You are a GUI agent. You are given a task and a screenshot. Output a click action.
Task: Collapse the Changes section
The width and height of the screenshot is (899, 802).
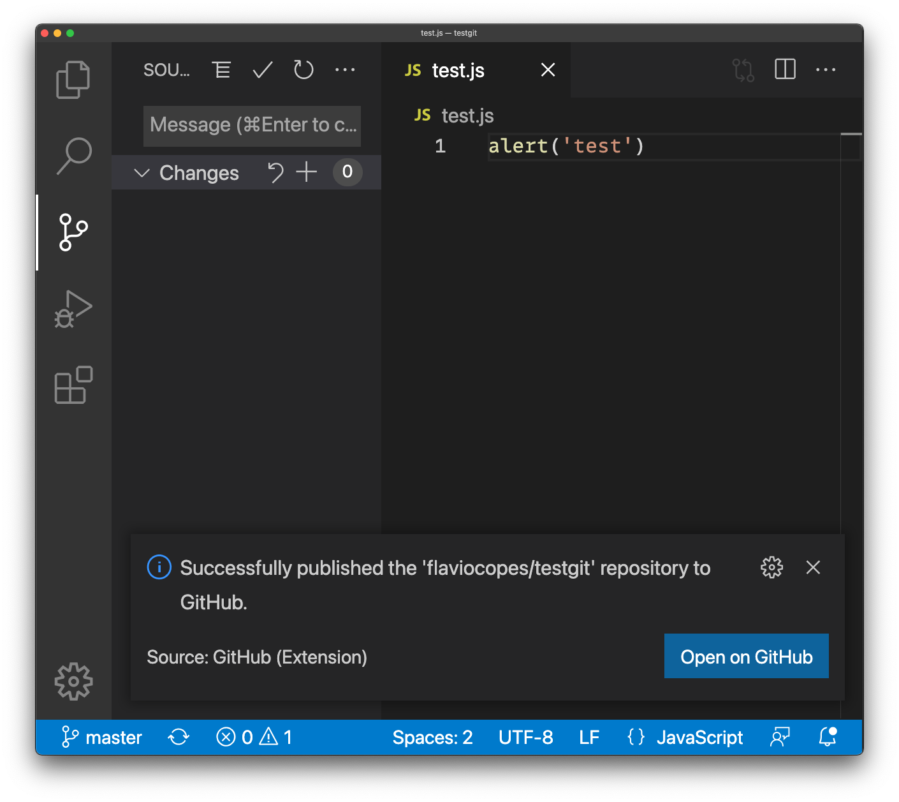(142, 173)
